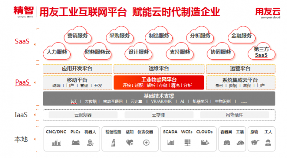The width and height of the screenshot is (287, 158).
Task: Click the 用友云 logo at top right
Action: [268, 13]
